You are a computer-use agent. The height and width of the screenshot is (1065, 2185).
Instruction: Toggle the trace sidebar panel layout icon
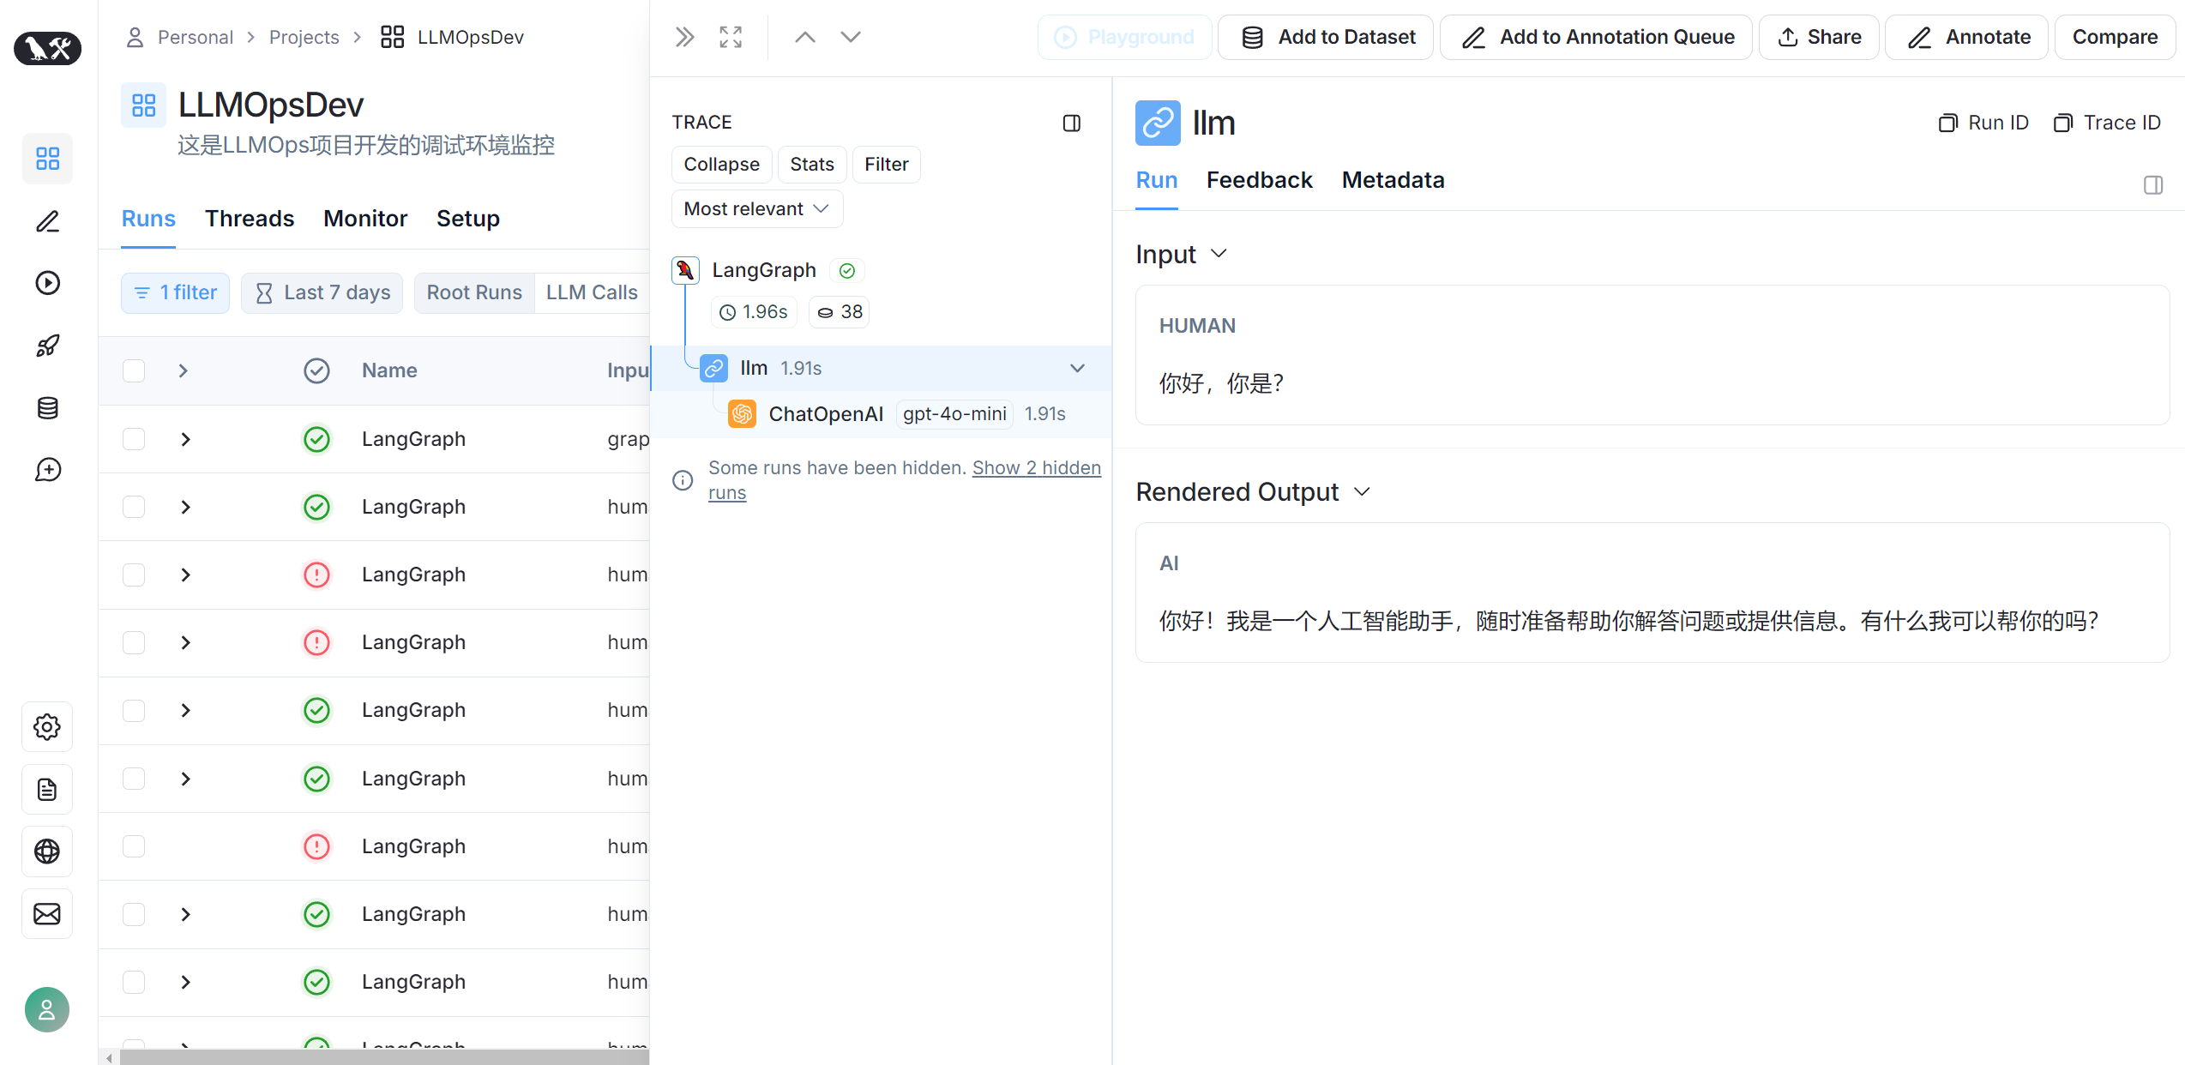pos(1072,123)
